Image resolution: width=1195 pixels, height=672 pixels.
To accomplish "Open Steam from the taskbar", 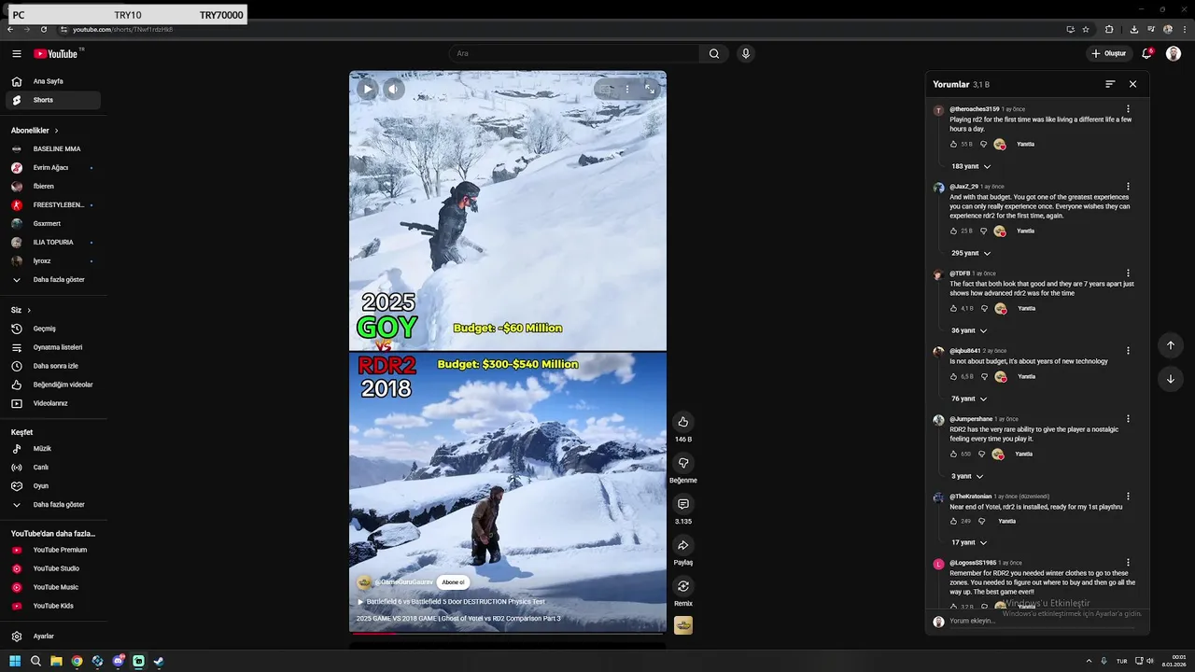I will 159,661.
